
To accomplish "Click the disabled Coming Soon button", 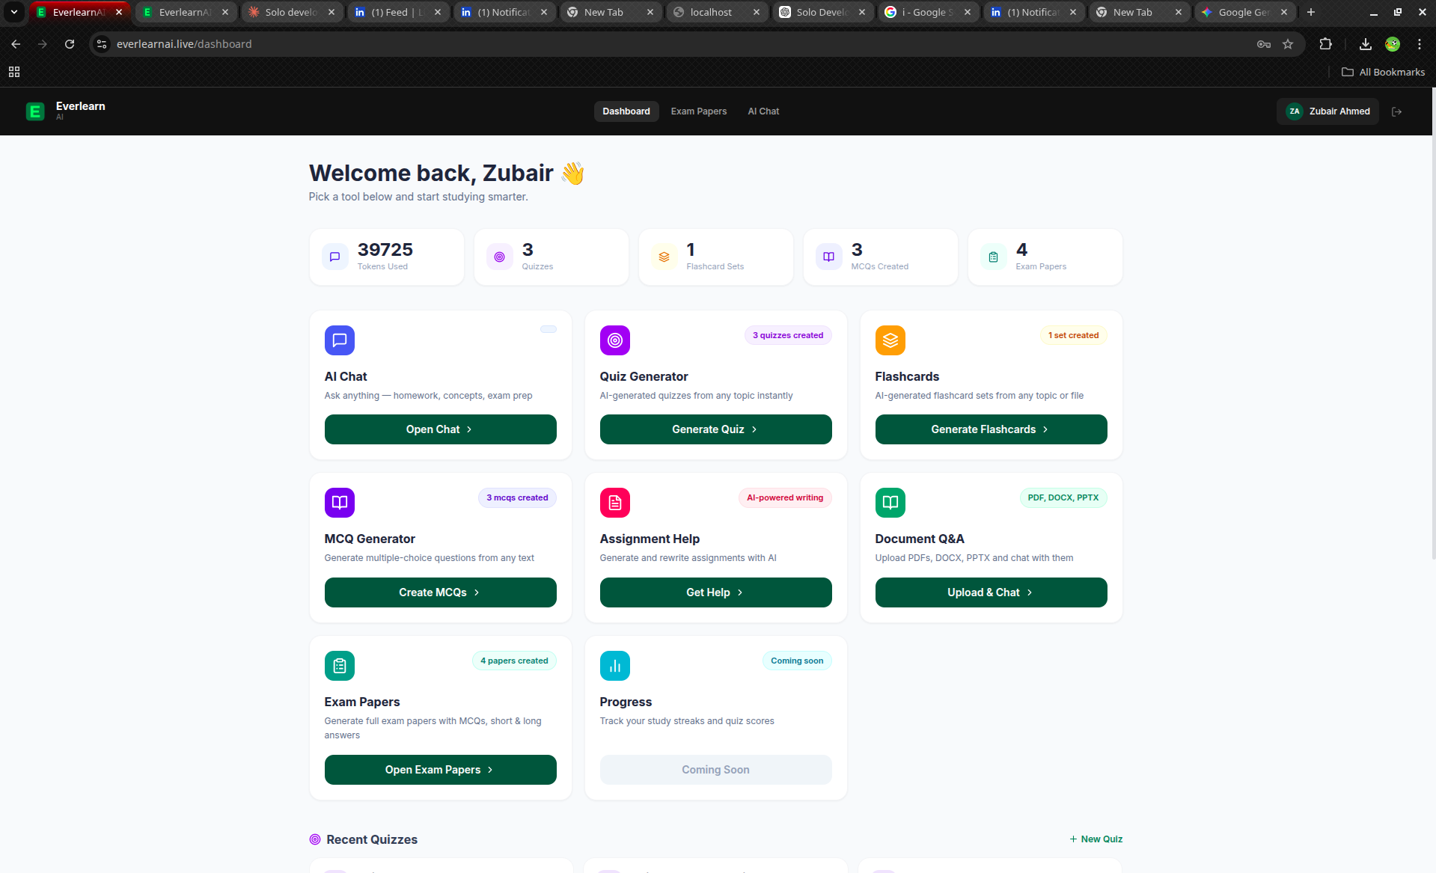I will pos(716,770).
